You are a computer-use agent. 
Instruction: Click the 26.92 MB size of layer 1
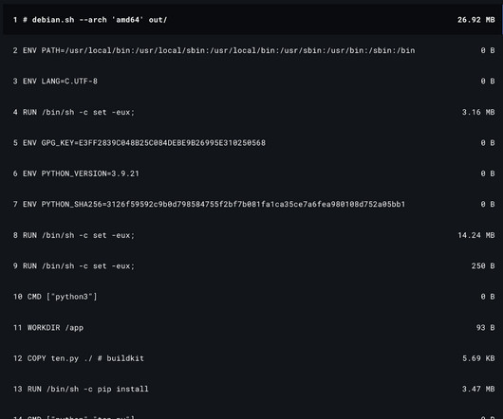tap(476, 20)
